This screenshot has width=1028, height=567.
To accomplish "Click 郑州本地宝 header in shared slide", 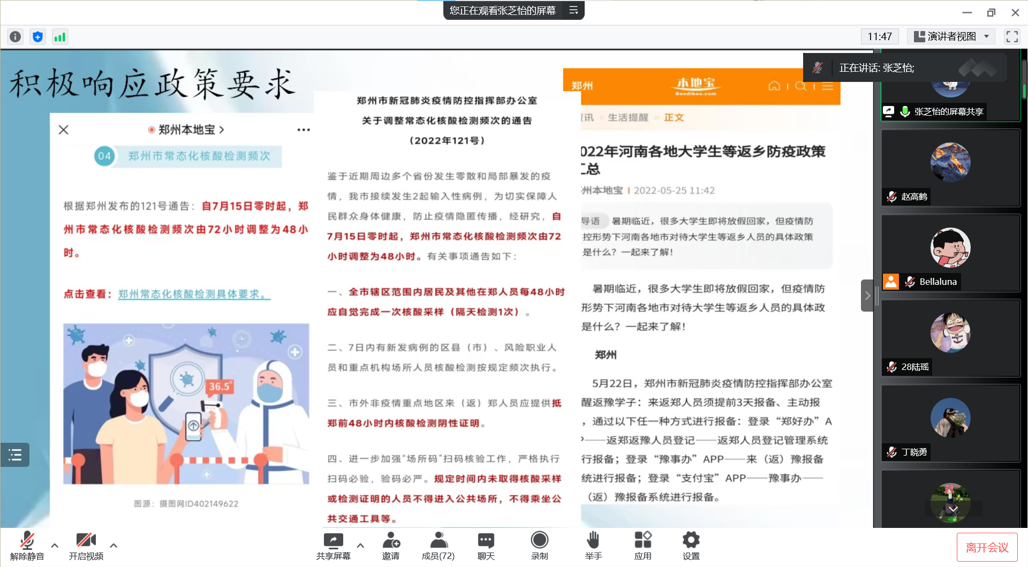I will tap(186, 130).
